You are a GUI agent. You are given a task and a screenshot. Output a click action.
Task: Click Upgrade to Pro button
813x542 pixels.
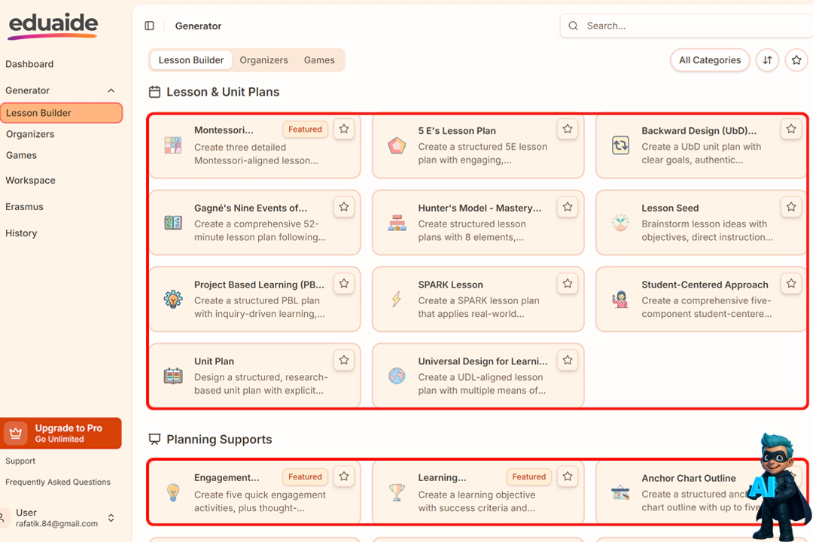click(x=61, y=433)
